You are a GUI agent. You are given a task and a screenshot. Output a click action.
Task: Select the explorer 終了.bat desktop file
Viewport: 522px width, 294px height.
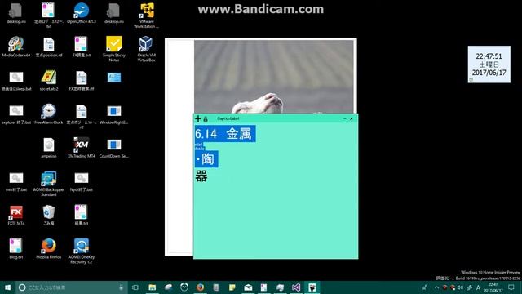coord(16,114)
